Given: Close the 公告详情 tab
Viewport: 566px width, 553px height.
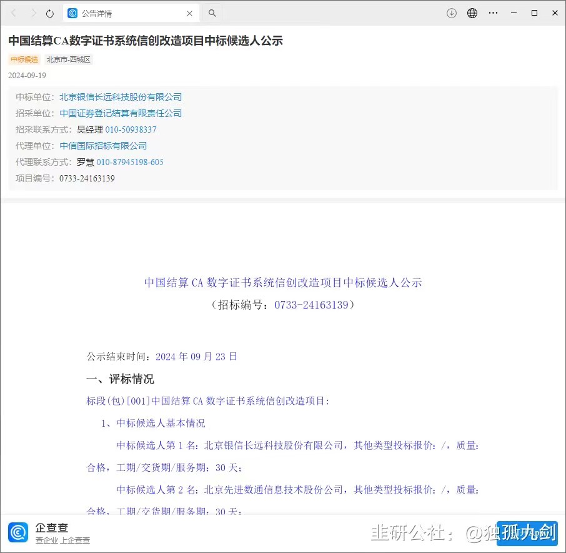Looking at the screenshot, I should pyautogui.click(x=189, y=14).
